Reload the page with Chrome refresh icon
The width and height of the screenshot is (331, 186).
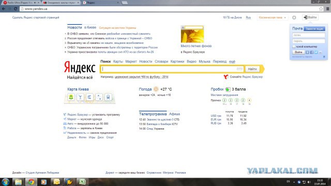coord(16,9)
